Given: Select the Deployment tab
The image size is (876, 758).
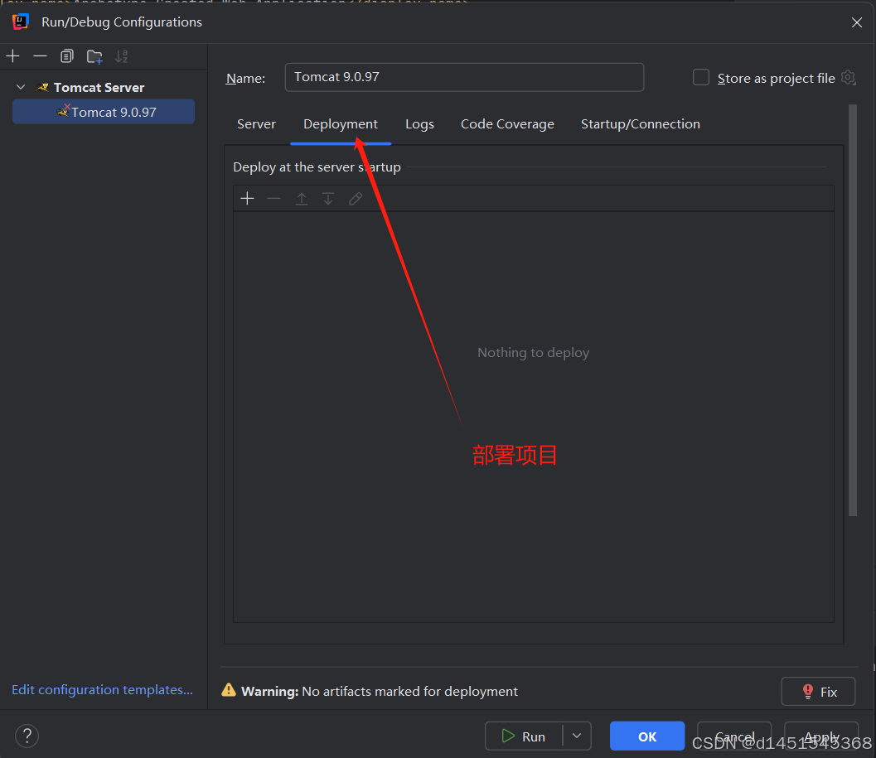Looking at the screenshot, I should click(341, 124).
